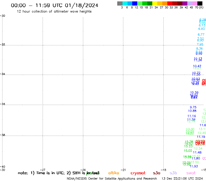Click the -34 latitude axis label
Viewport: 206px width, 181px height.
(3, 74)
